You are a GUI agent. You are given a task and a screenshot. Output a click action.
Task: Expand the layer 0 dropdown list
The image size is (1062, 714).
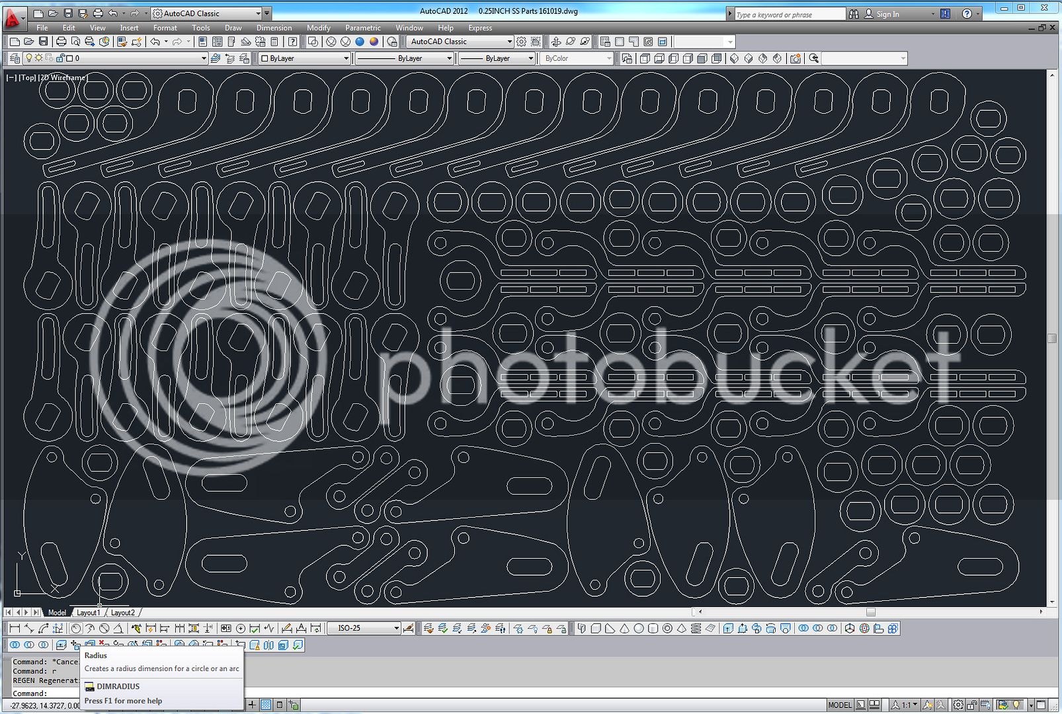coord(204,58)
